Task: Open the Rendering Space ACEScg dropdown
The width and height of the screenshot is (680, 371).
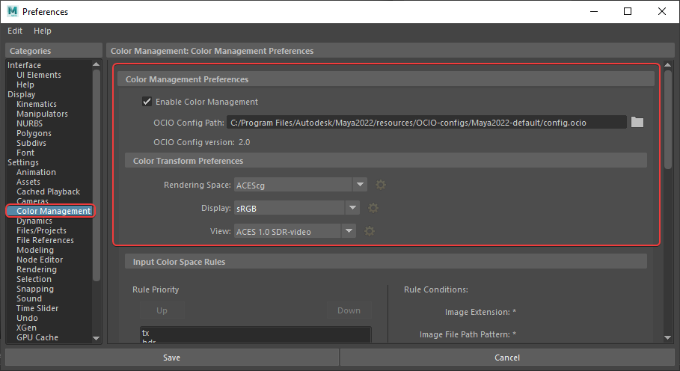Action: pos(360,185)
